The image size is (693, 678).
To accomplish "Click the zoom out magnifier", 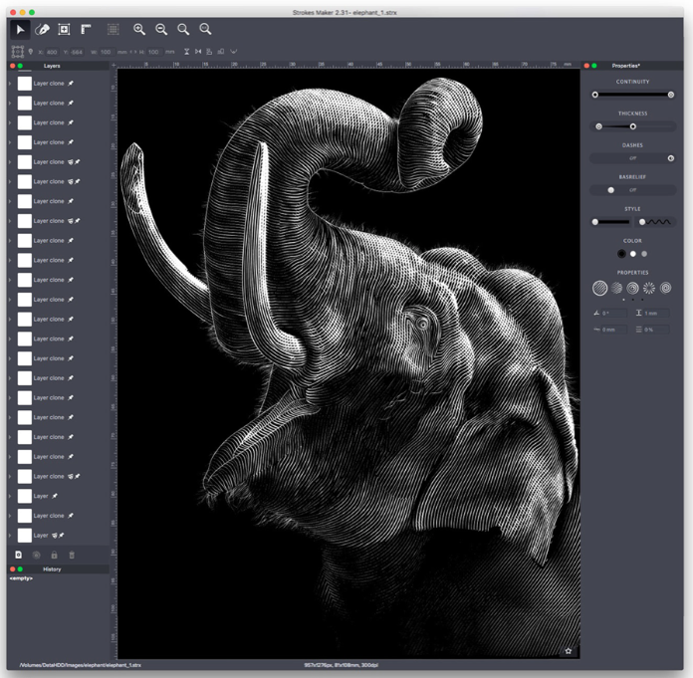I will click(161, 30).
